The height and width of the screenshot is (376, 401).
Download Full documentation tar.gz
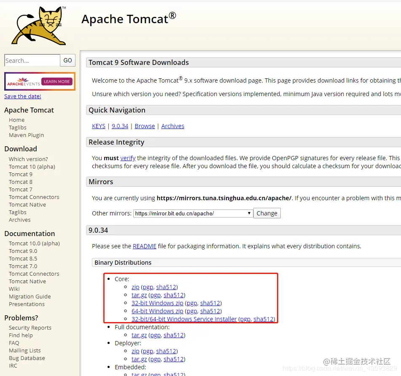139,335
